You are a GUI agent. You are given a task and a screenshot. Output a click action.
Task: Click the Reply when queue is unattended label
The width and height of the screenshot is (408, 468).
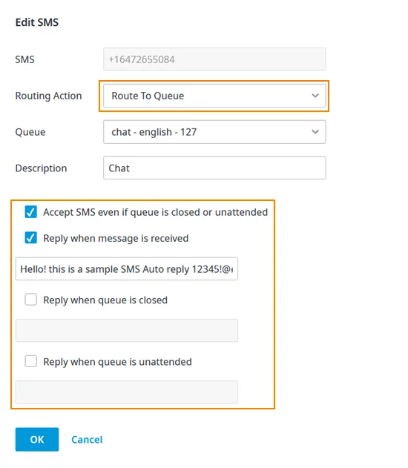tap(118, 362)
